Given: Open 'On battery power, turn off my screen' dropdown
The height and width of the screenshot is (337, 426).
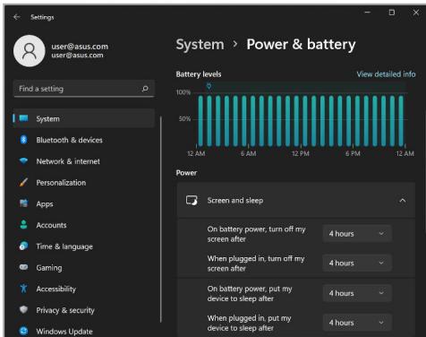Looking at the screenshot, I should pyautogui.click(x=357, y=234).
